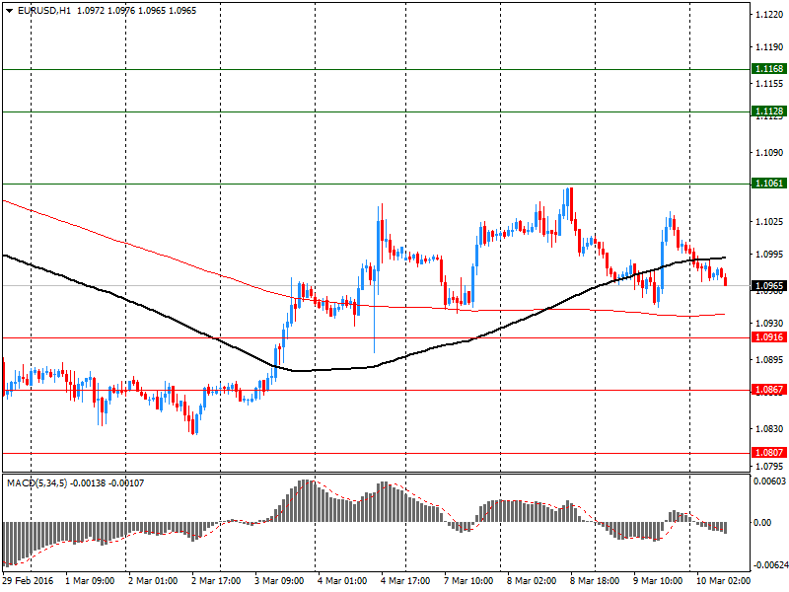Click the 1.1025 price scale value

(769, 221)
